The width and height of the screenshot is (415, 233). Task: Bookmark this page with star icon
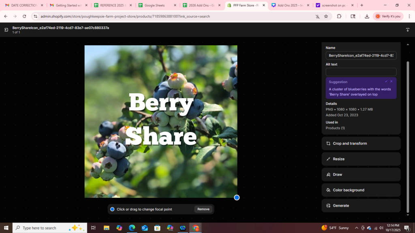[x=326, y=16]
